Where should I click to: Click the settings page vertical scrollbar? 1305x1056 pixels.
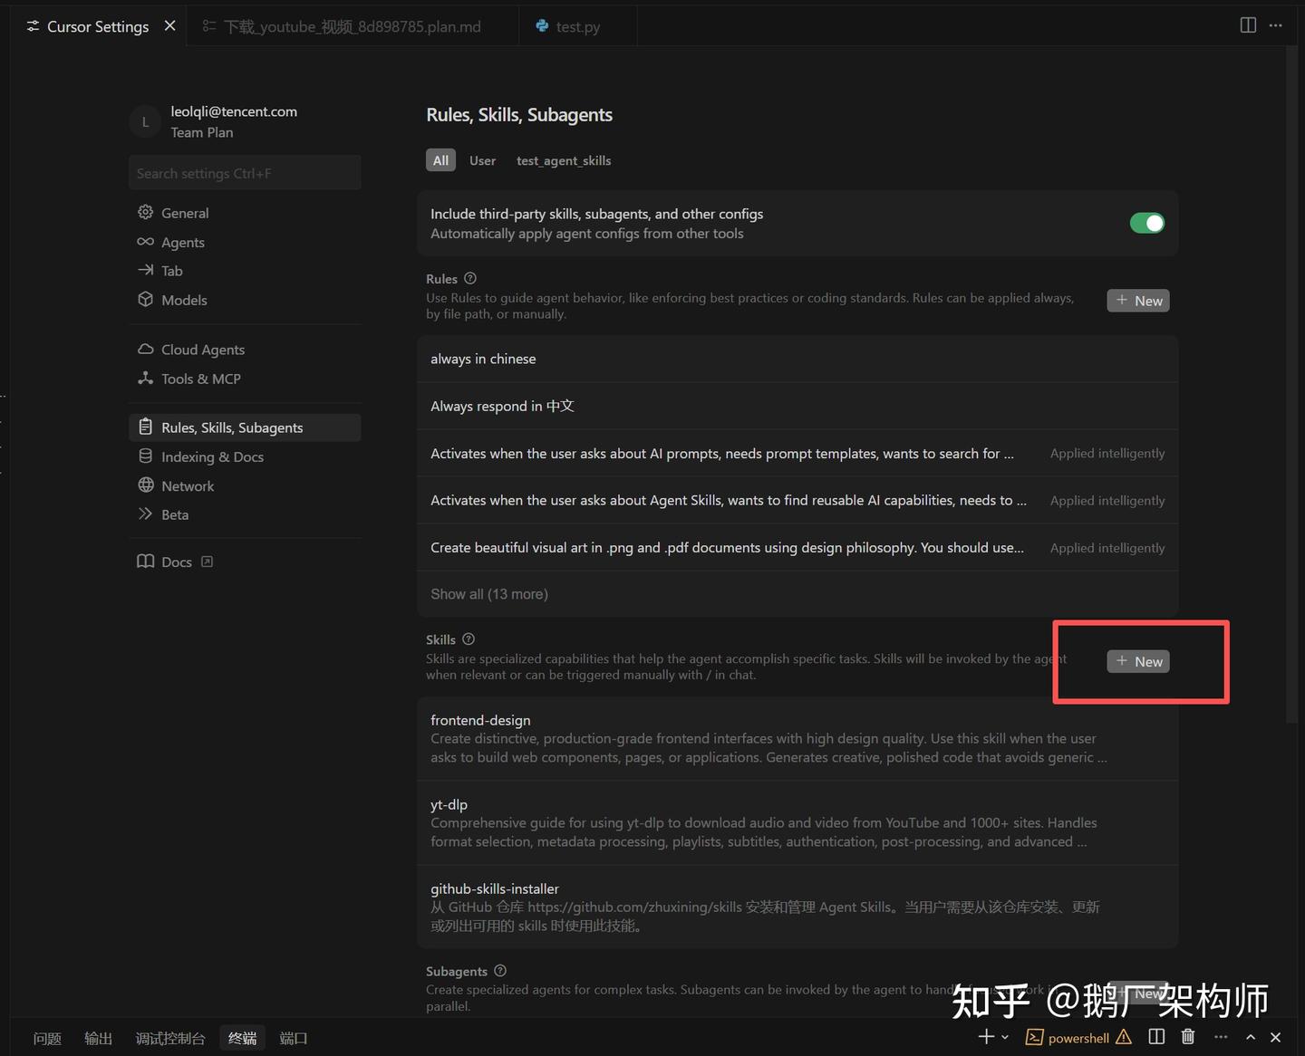point(1291,385)
